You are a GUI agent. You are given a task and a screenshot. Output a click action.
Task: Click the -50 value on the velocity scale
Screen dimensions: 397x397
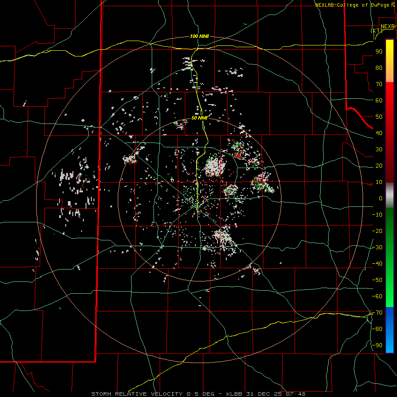pyautogui.click(x=377, y=280)
